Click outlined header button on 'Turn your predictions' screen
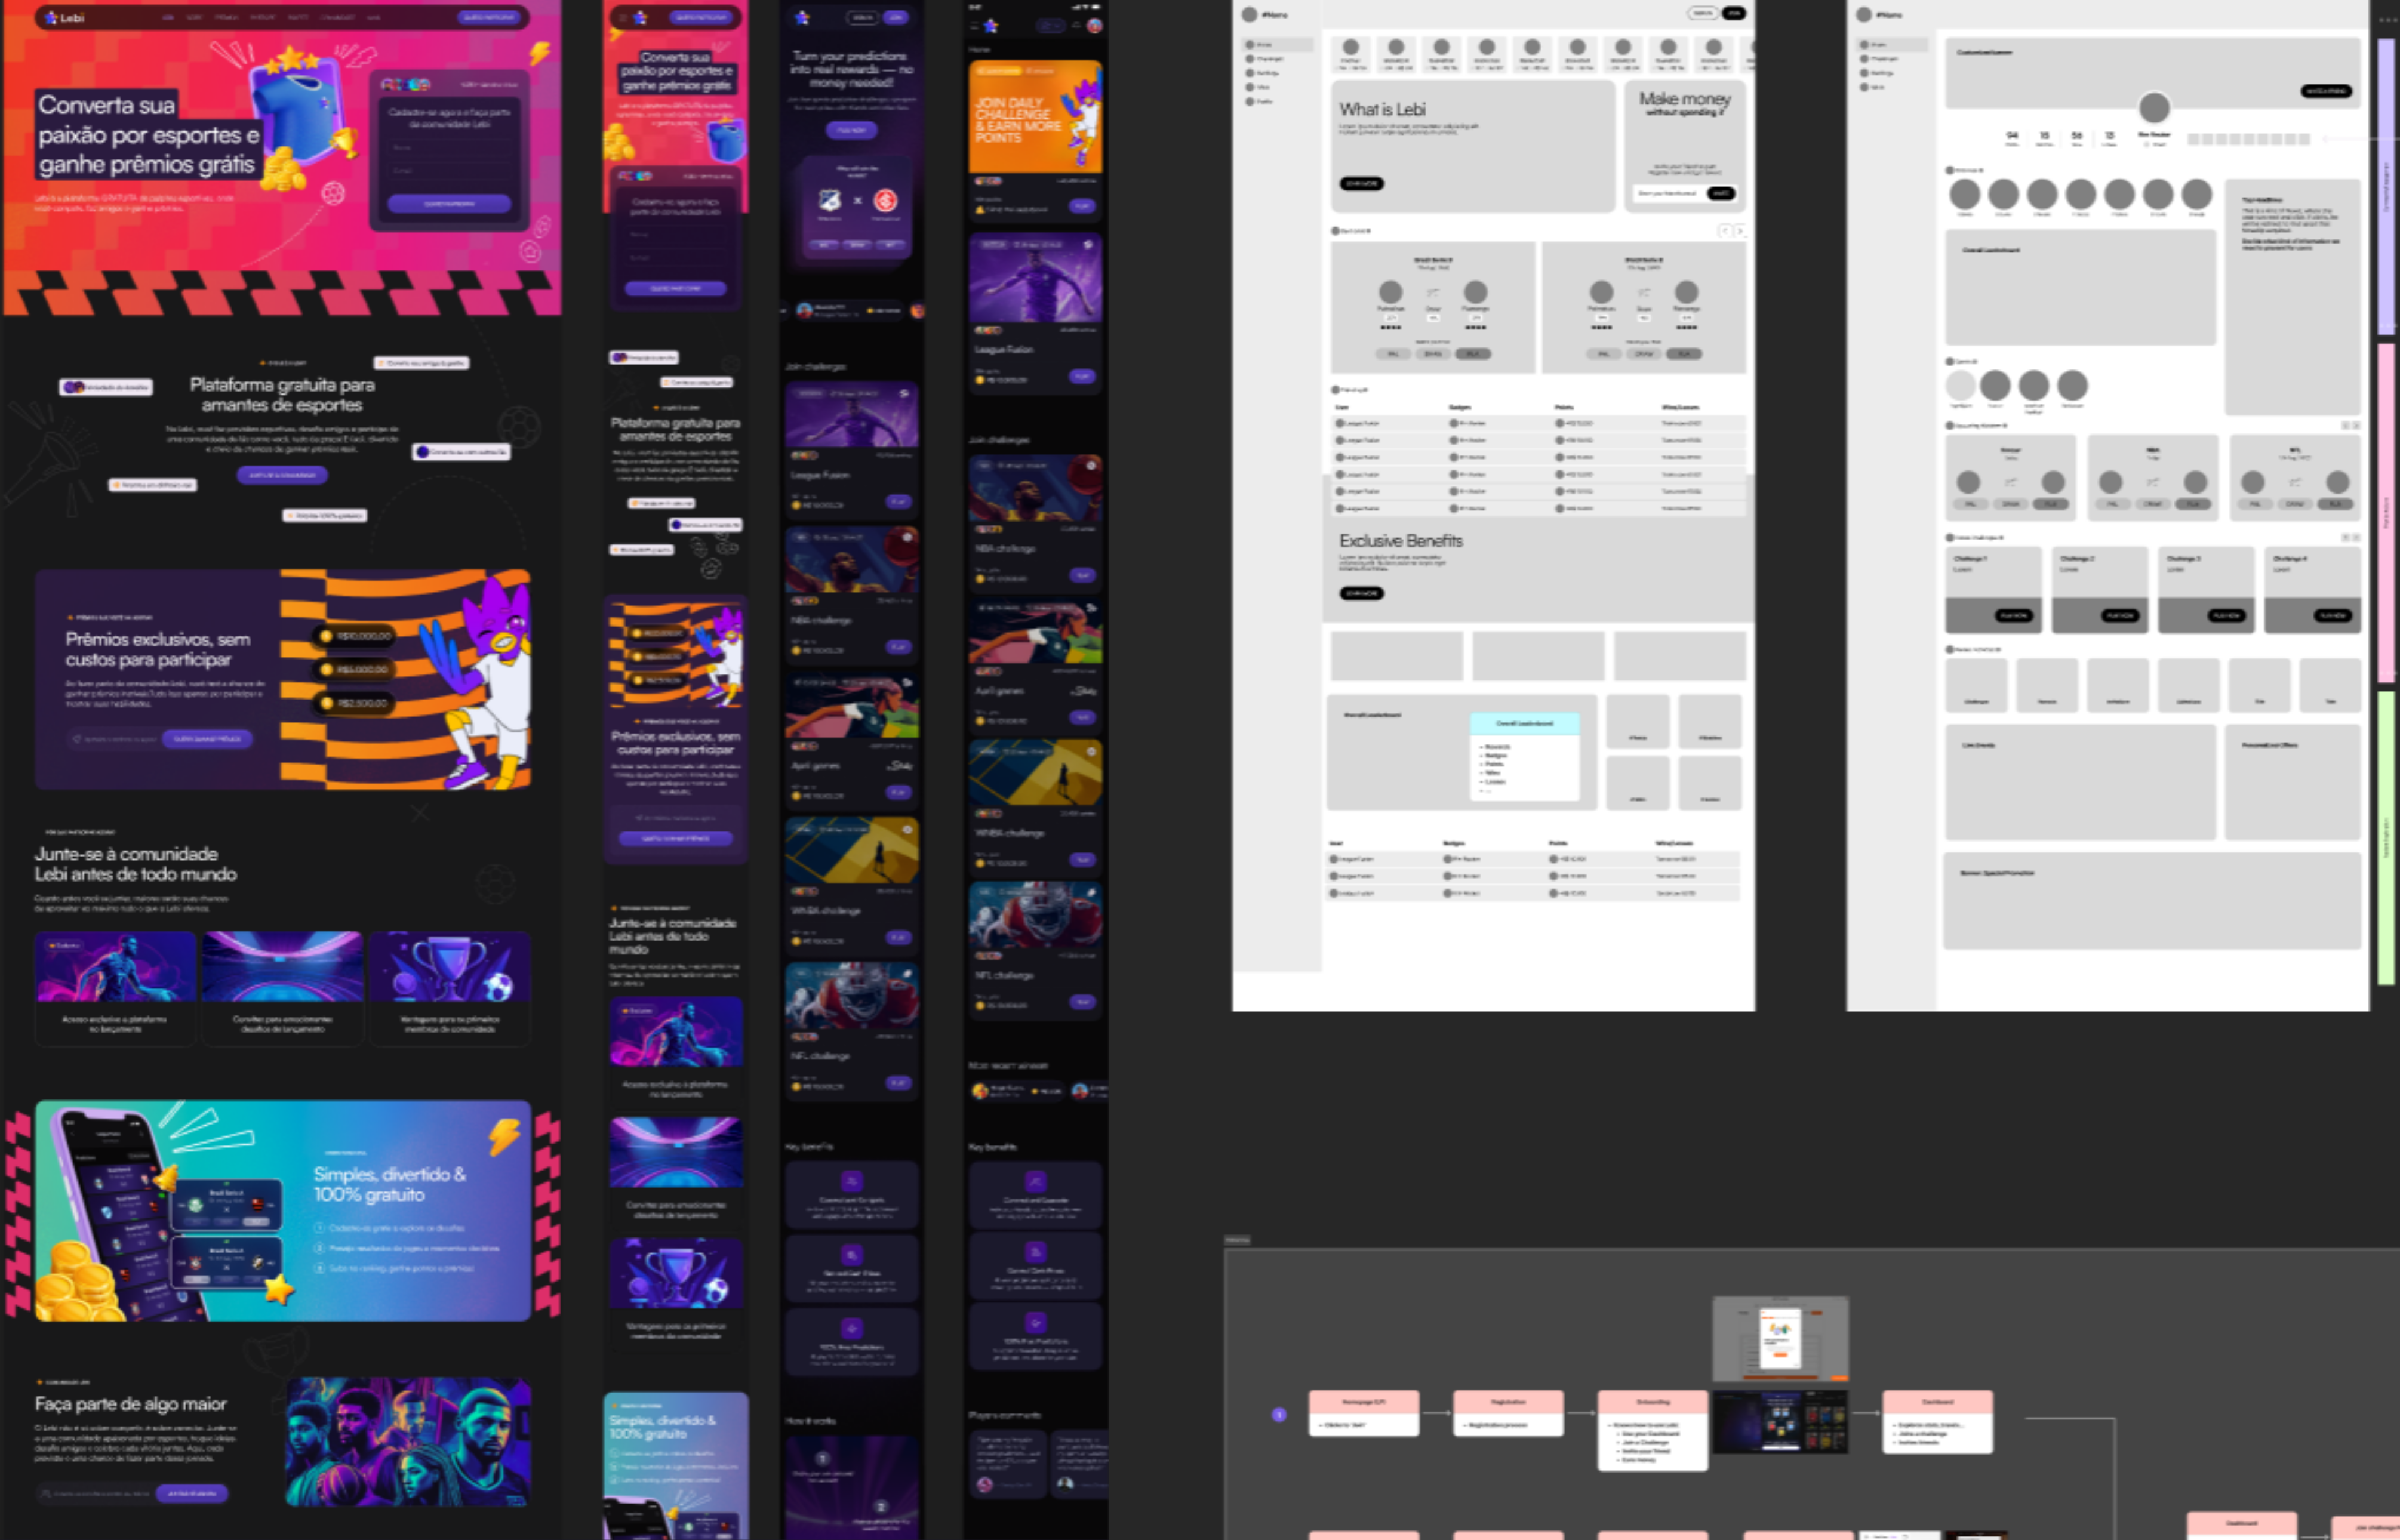The width and height of the screenshot is (2400, 1540). pyautogui.click(x=863, y=17)
